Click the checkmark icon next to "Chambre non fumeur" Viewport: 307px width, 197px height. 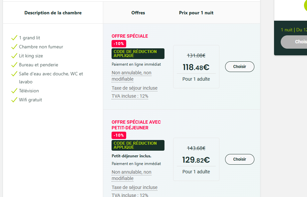tap(14, 47)
